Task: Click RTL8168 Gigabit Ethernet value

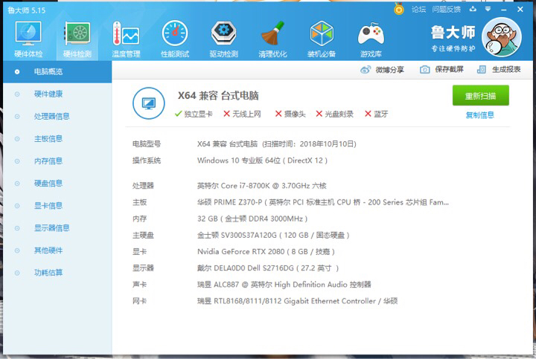Action: pos(297,301)
